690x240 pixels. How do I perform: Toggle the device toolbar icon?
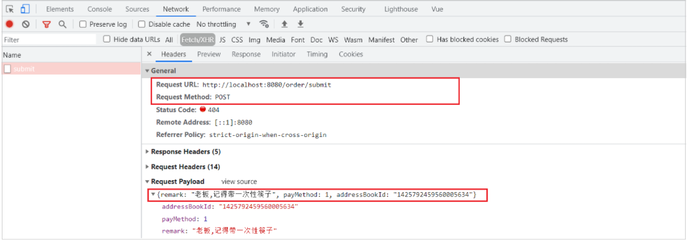[x=25, y=9]
